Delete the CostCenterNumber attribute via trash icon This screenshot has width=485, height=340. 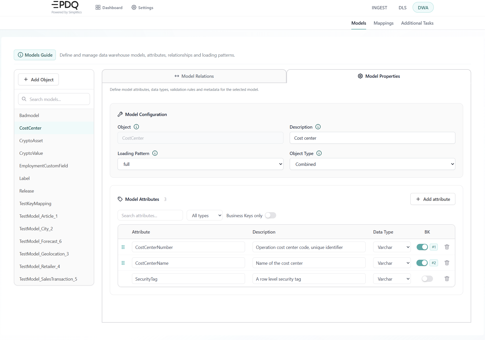[x=447, y=247]
